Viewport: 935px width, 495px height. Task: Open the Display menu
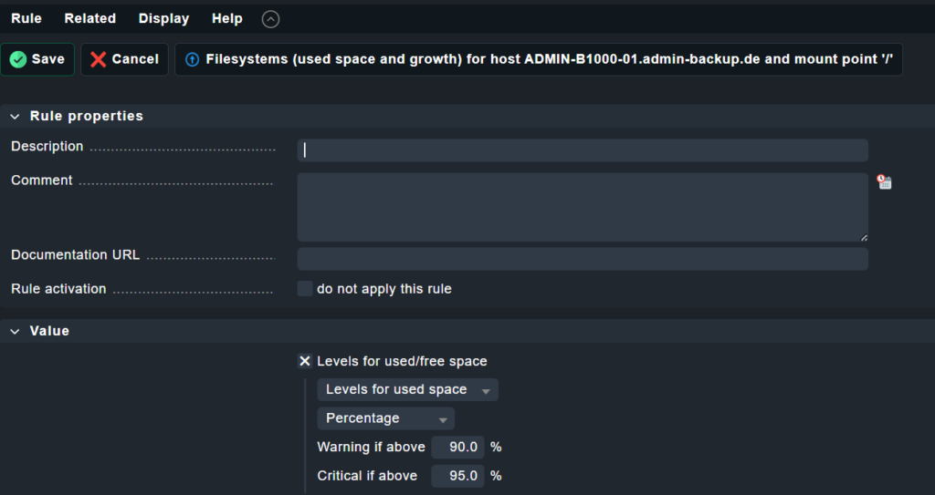point(164,18)
